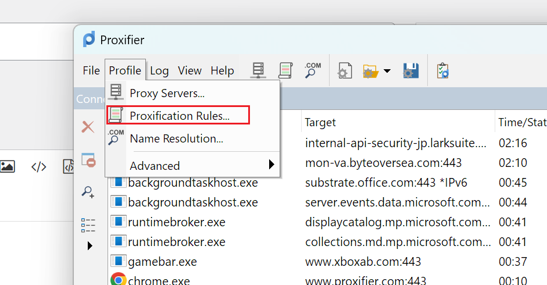Click the Proxifier logo in title bar
The image size is (547, 285).
coord(89,39)
